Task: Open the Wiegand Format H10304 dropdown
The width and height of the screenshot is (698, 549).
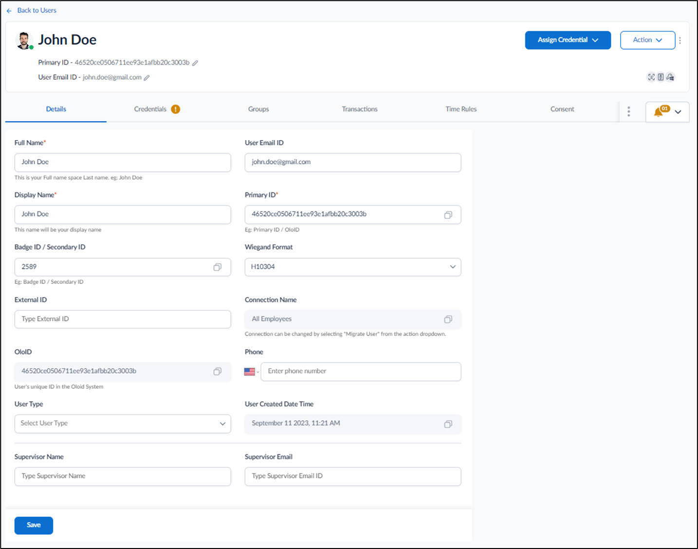Action: (353, 267)
